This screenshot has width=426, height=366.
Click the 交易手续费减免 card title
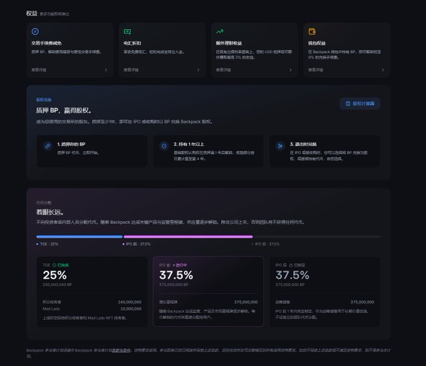[46, 43]
